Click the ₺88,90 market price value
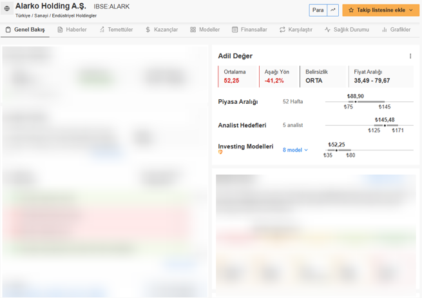 pos(356,96)
